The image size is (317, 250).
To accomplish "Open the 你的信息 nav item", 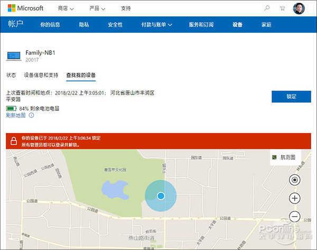I will (x=50, y=25).
